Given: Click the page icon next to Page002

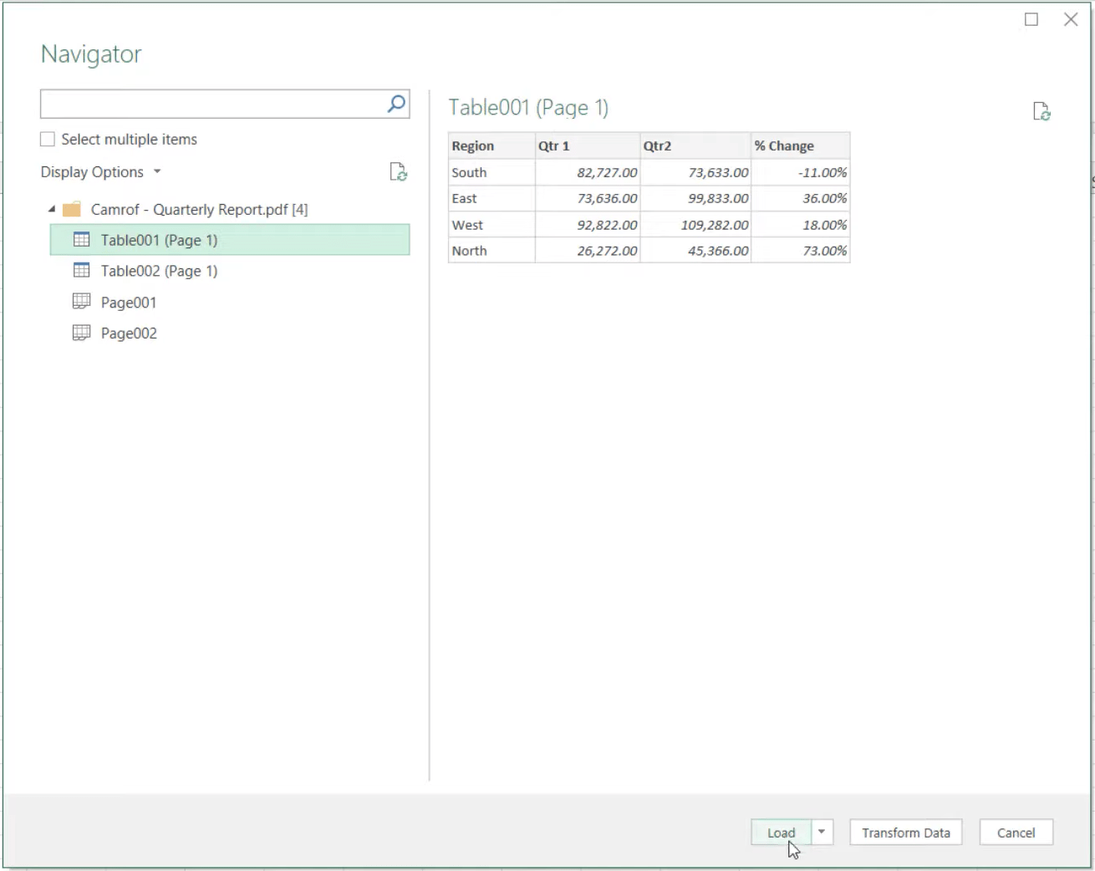Looking at the screenshot, I should click(81, 332).
